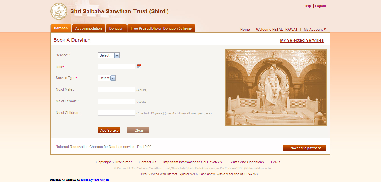This screenshot has width=381, height=182.
Task: Focus the Date input field
Action: tap(117, 67)
